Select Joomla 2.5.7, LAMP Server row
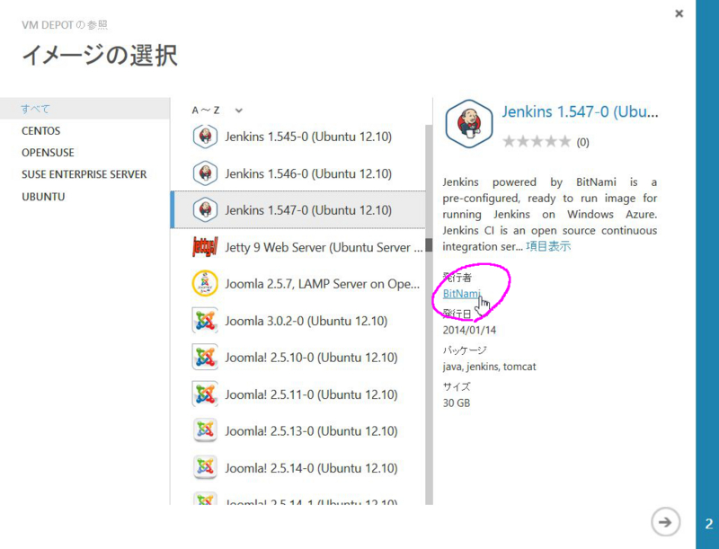This screenshot has width=719, height=549. 298,284
